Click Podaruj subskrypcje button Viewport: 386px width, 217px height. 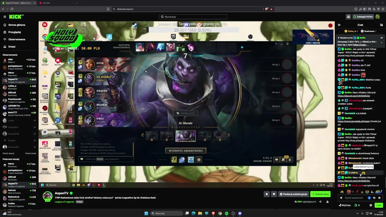(293, 194)
